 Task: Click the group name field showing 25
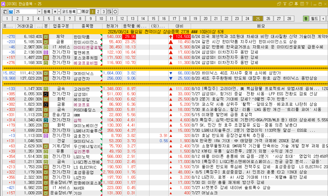click(26, 12)
